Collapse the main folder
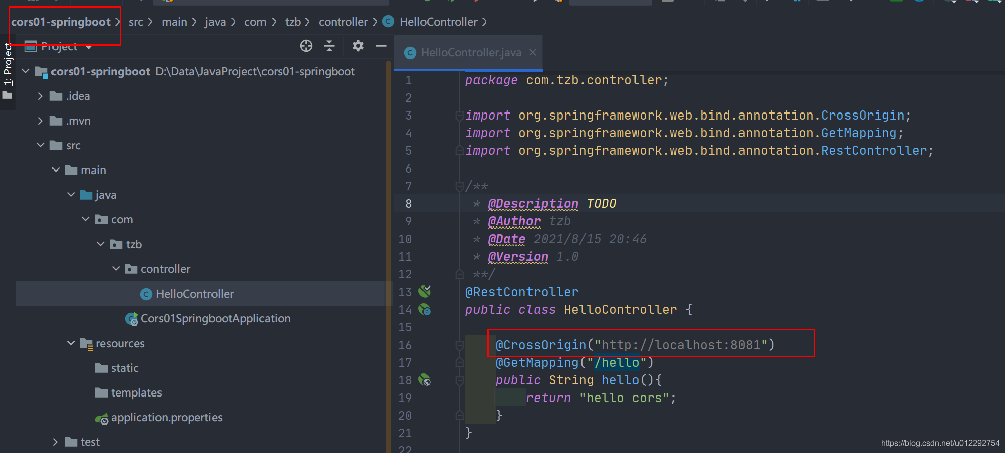This screenshot has width=1005, height=453. click(56, 170)
